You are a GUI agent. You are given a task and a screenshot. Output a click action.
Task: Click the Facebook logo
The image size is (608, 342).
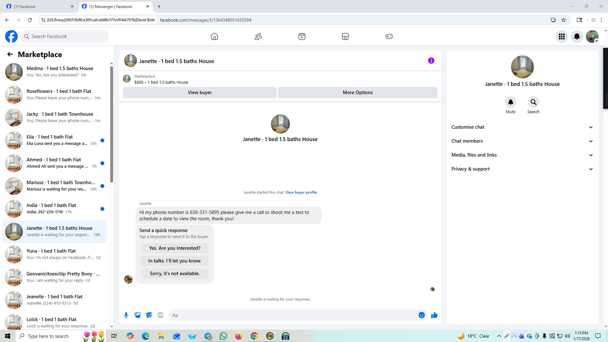coord(11,36)
